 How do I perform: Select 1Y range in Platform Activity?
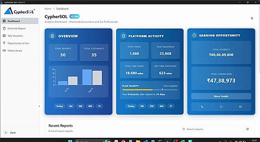tap(170, 106)
